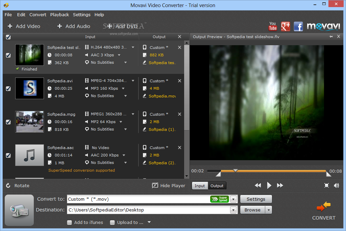Pin the Output Preview panel

331,36
